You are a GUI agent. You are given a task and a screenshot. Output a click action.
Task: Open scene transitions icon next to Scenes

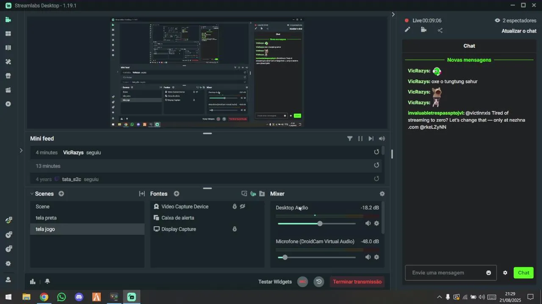(142, 194)
